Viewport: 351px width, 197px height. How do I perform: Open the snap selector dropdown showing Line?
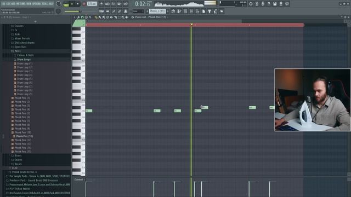(x=138, y=11)
